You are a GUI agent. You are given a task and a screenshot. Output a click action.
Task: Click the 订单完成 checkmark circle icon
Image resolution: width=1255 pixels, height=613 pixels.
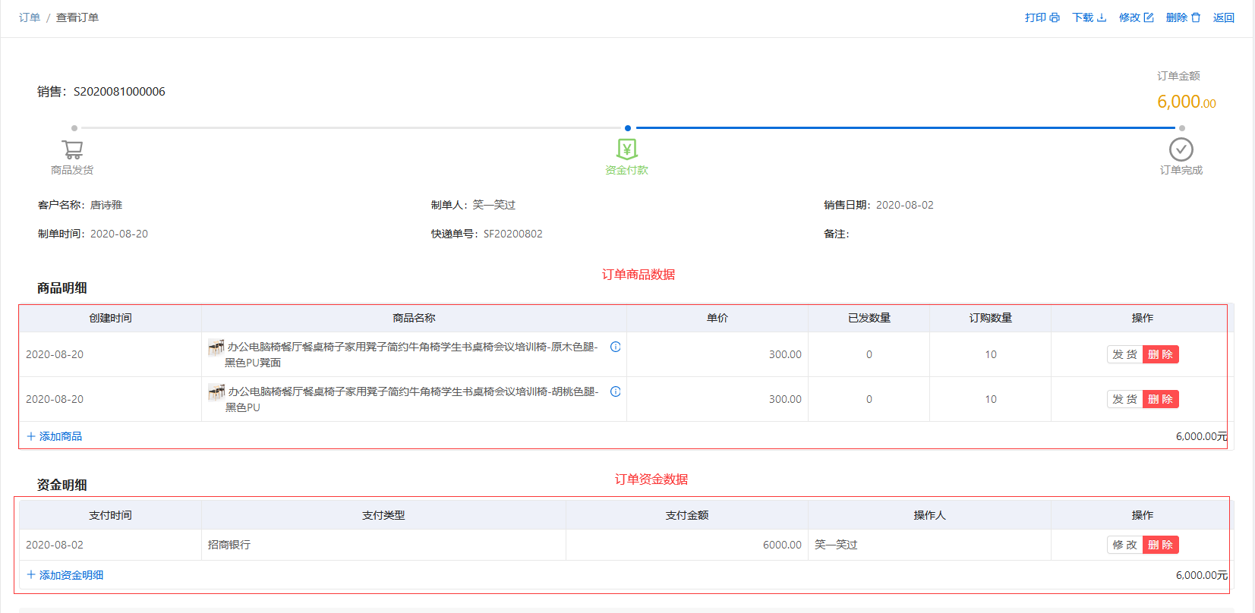[1181, 149]
